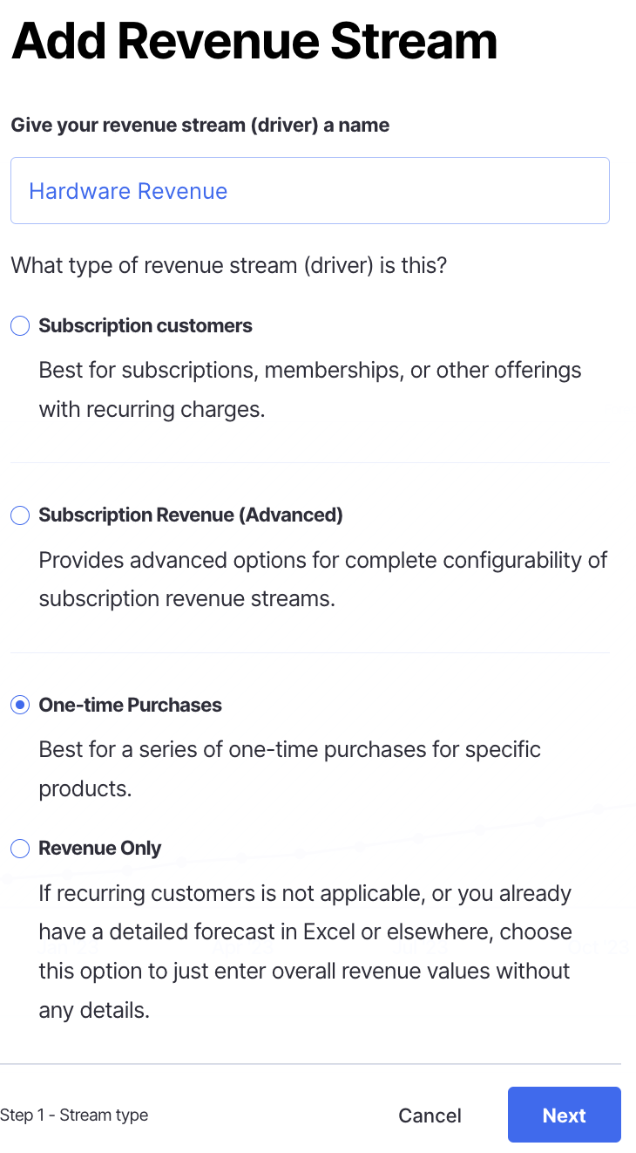Click the "Add Revenue Stream" heading

click(254, 40)
